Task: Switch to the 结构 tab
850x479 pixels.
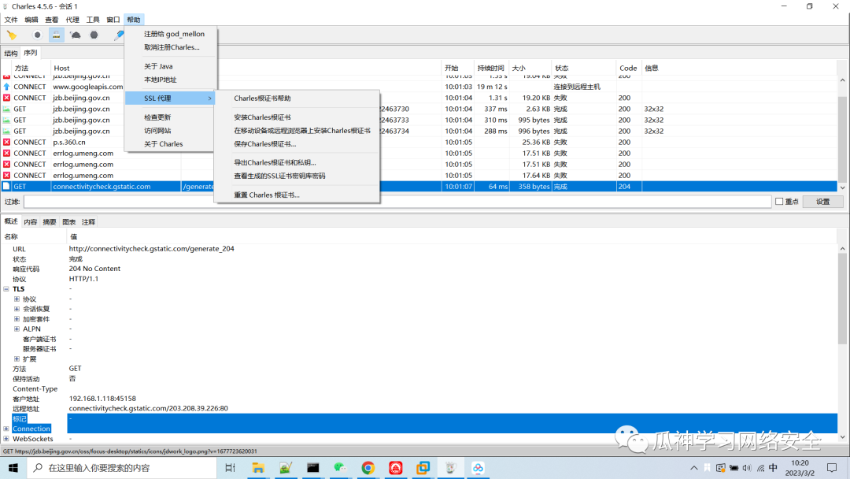Action: [11, 53]
